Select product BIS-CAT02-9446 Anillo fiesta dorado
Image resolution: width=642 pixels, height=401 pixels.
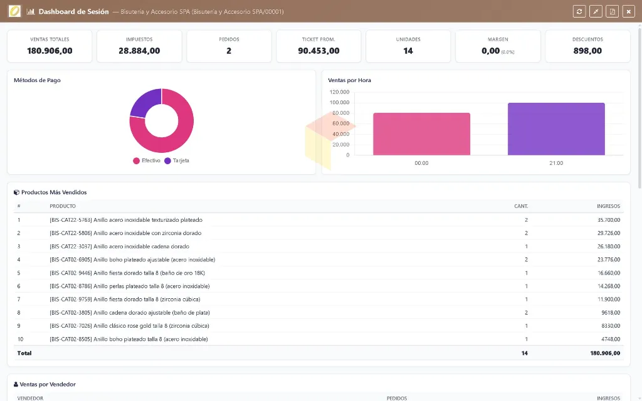point(318,273)
